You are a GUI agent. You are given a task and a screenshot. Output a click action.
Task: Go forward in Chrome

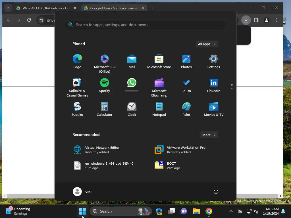[x=19, y=20]
